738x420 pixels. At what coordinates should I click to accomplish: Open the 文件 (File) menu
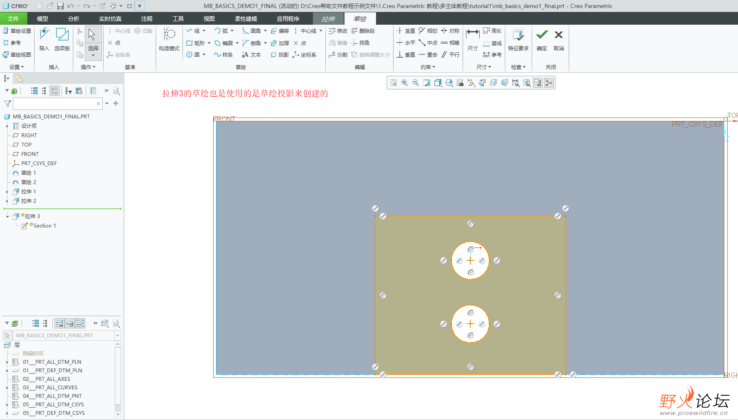(13, 19)
